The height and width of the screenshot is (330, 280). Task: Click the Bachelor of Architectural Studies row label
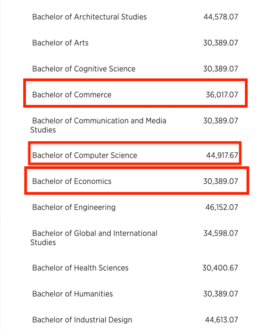coord(89,17)
